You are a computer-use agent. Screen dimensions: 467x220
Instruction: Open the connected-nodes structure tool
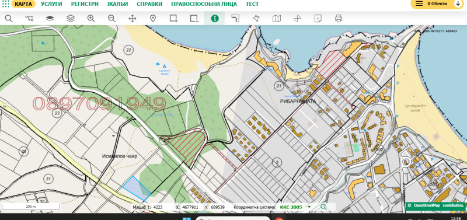coord(29,19)
